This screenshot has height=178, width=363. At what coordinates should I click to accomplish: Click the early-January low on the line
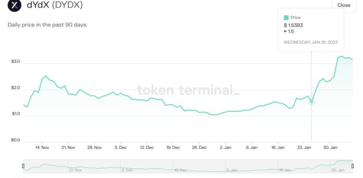pyautogui.click(x=213, y=114)
